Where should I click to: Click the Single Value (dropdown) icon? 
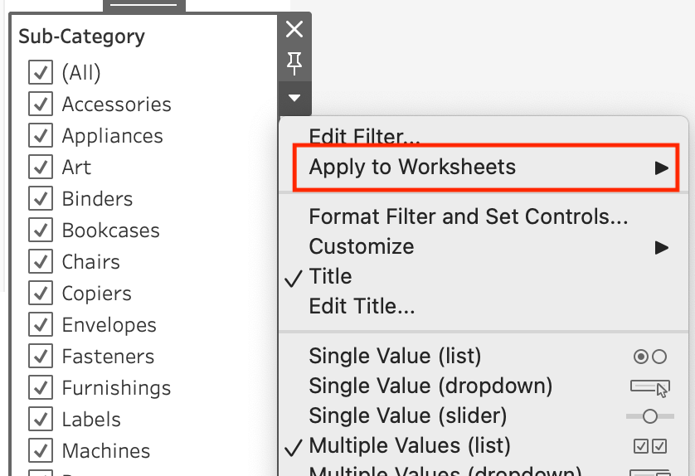[650, 386]
